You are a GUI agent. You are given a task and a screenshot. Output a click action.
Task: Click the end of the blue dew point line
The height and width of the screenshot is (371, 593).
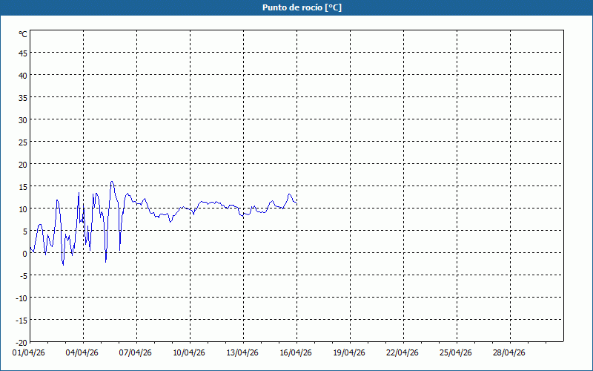point(296,203)
